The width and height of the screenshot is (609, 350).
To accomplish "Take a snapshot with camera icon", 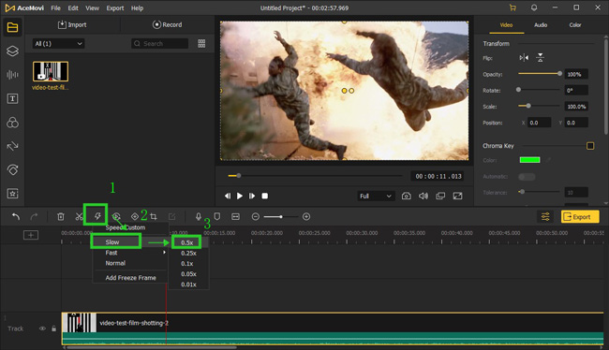I will pyautogui.click(x=407, y=196).
